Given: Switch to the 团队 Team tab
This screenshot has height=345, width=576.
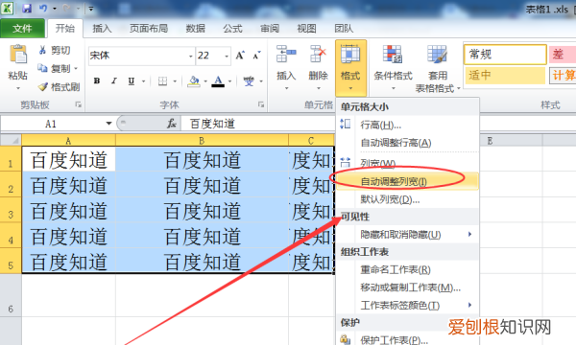Looking at the screenshot, I should click(344, 28).
